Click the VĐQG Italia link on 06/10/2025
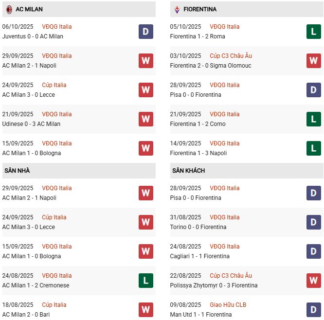The height and width of the screenshot is (320, 324). tap(56, 27)
